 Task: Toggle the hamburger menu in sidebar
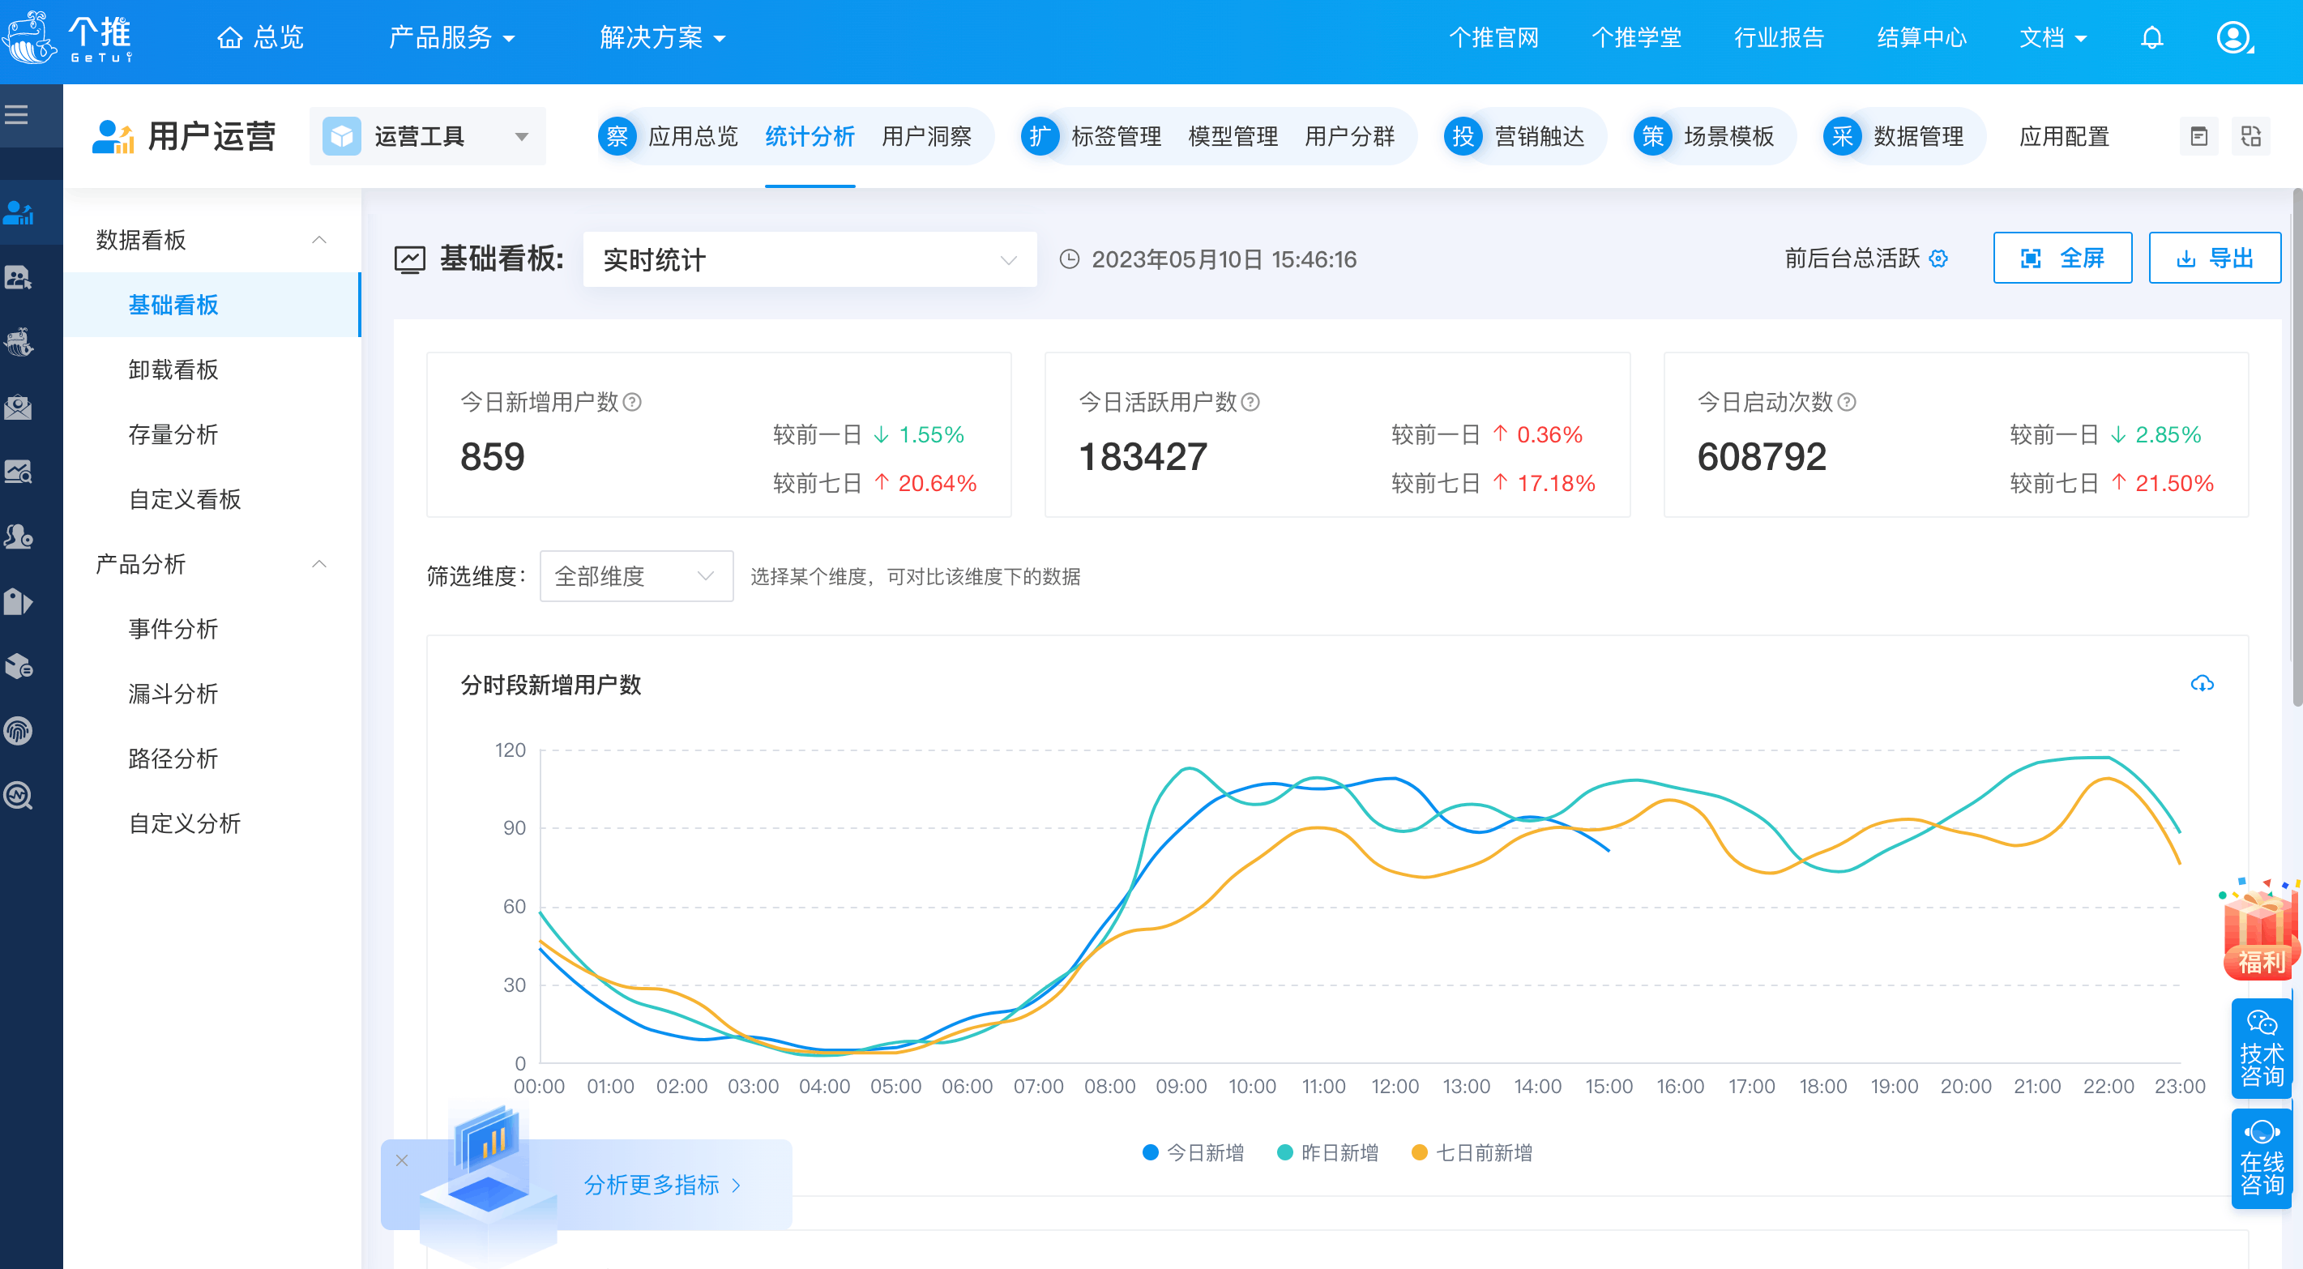point(16,114)
